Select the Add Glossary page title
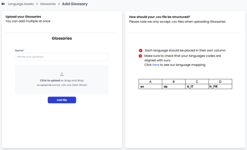The image size is (247, 150). click(x=75, y=4)
